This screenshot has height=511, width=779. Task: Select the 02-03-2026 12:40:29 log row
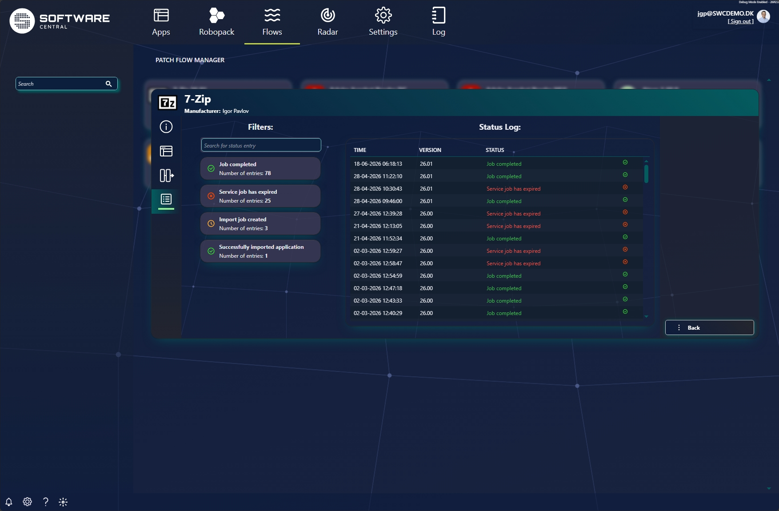(496, 313)
